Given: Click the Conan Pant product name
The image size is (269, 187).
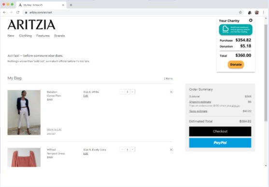Looking at the screenshot, I should coord(54,96).
